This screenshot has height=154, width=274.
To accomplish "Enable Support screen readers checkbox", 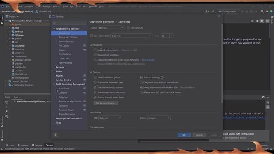I will pos(95,50).
